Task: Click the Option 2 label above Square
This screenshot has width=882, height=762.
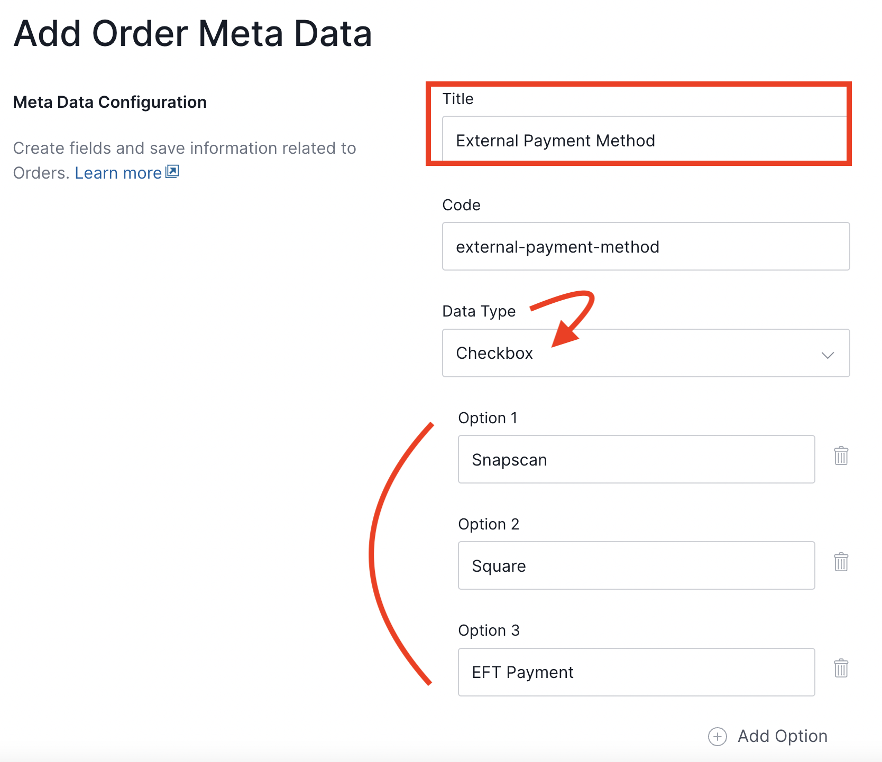Action: point(489,524)
